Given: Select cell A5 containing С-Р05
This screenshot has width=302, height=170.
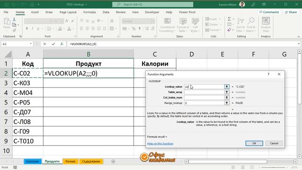Looking at the screenshot, I should click(28, 102).
